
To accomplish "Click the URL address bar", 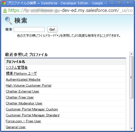I will tap(67, 11).
